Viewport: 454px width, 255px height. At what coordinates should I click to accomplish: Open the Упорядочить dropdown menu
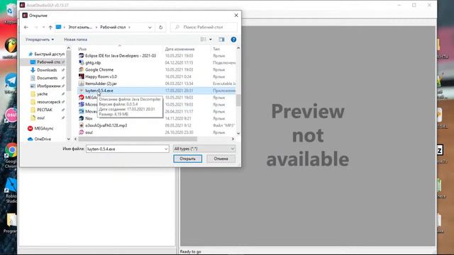tap(40, 40)
